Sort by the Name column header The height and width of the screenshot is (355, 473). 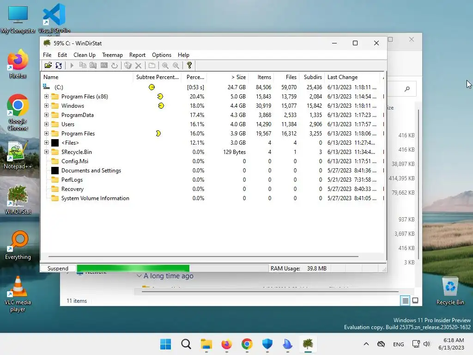click(x=87, y=77)
